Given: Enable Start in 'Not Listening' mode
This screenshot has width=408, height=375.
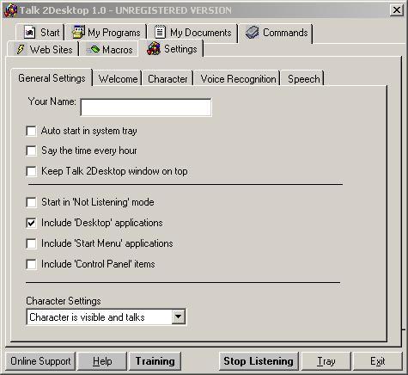Looking at the screenshot, I should pos(31,202).
